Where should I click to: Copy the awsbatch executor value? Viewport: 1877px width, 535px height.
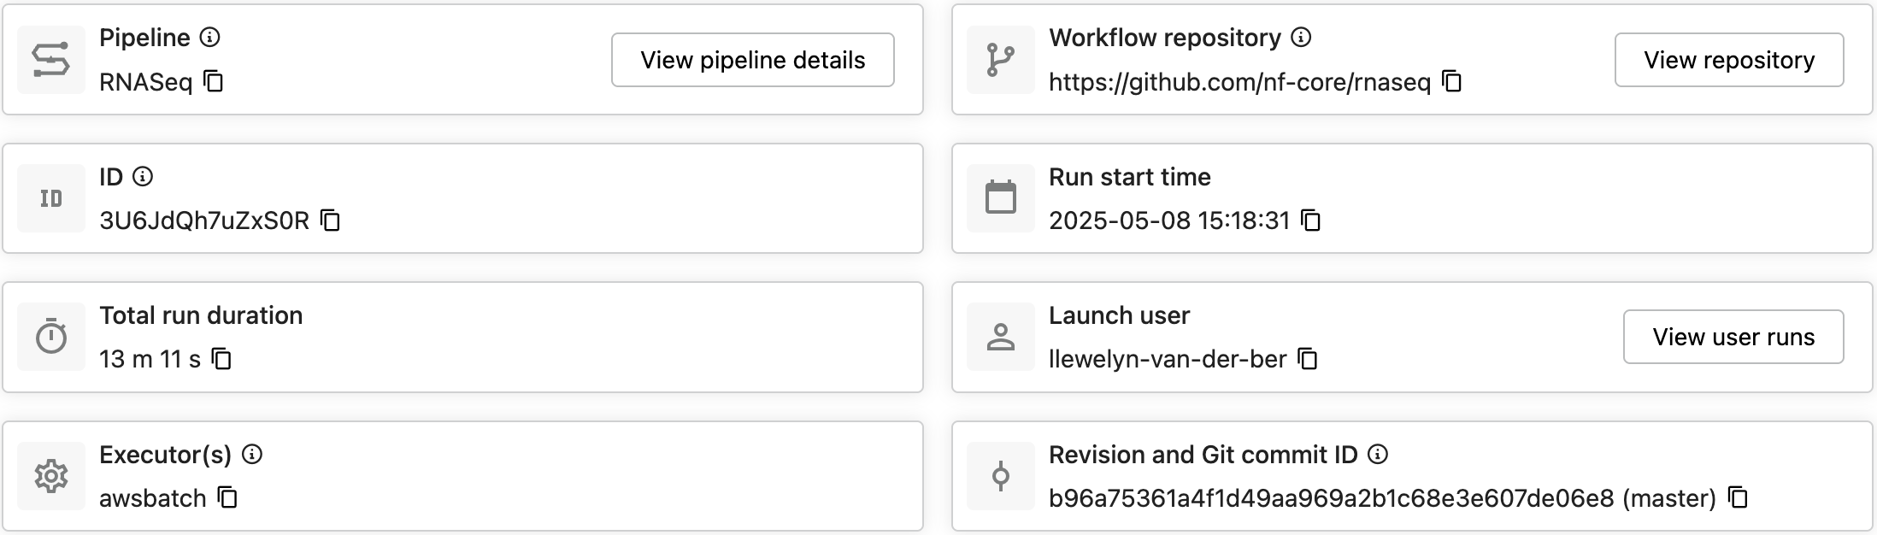pos(227,497)
